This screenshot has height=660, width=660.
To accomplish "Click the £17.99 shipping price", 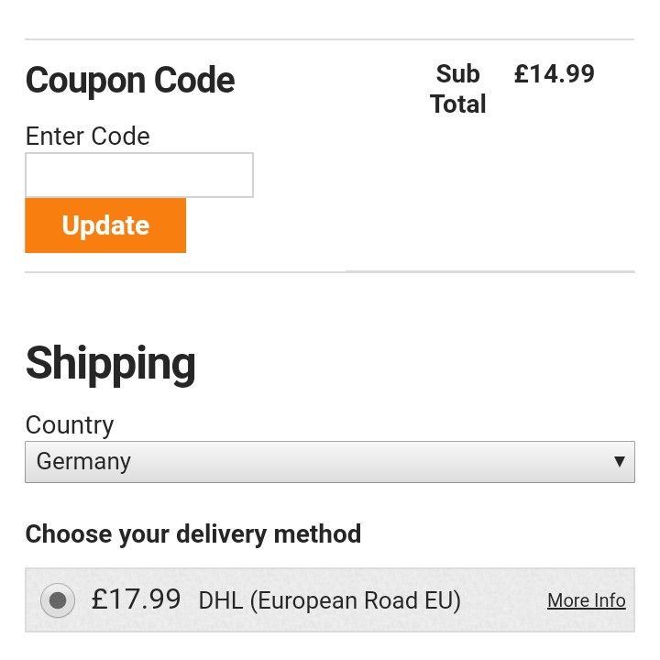I will pyautogui.click(x=137, y=599).
